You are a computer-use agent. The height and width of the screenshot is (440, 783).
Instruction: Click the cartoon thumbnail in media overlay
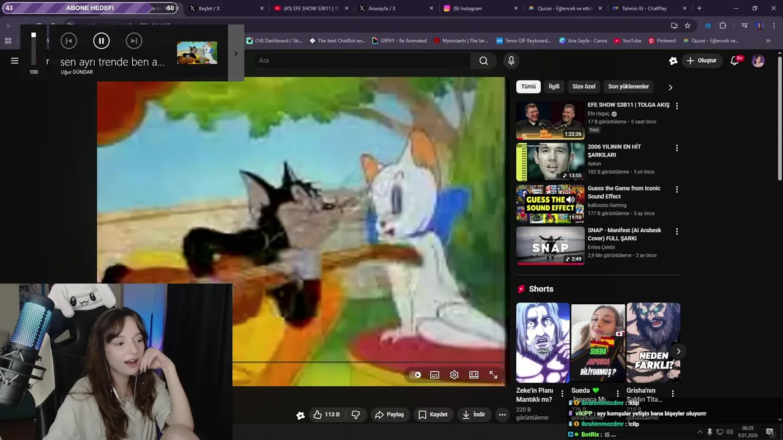click(x=197, y=53)
